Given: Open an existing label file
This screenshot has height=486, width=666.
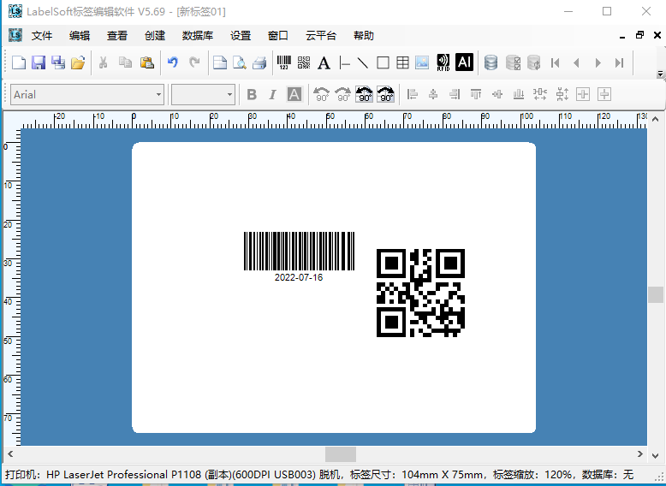Looking at the screenshot, I should 78,62.
